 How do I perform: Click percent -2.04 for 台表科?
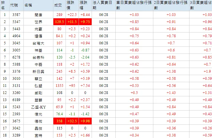coord(85,57)
